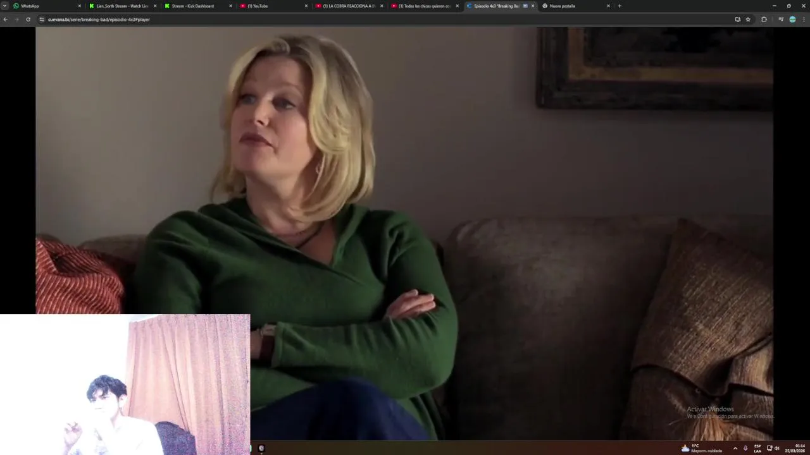Click the webcam overlay thumbnail
The image size is (810, 455).
tap(125, 384)
